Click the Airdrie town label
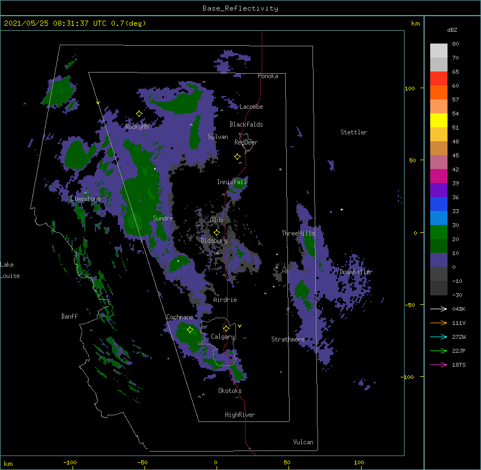Screen dimensions: 481x470 (x=225, y=300)
